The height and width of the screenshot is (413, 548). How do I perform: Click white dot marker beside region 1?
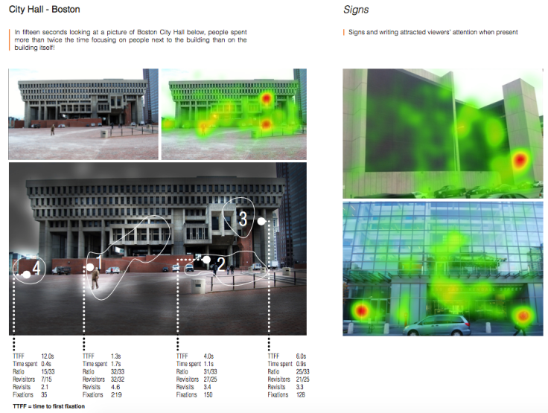pos(89,266)
